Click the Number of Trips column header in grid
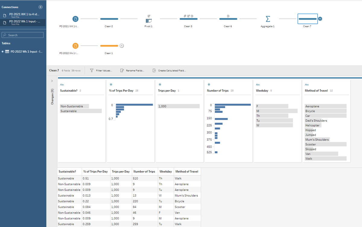This screenshot has height=227, width=362. [x=145, y=171]
